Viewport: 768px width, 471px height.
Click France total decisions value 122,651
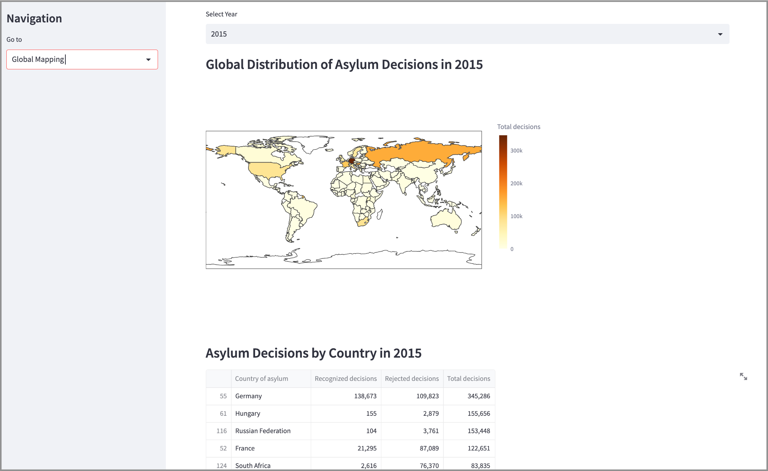pyautogui.click(x=479, y=449)
